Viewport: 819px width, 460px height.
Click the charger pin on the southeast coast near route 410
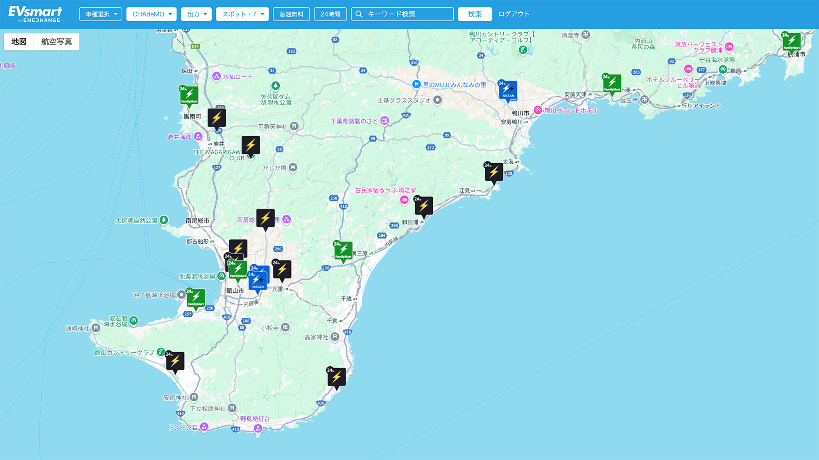tap(337, 377)
